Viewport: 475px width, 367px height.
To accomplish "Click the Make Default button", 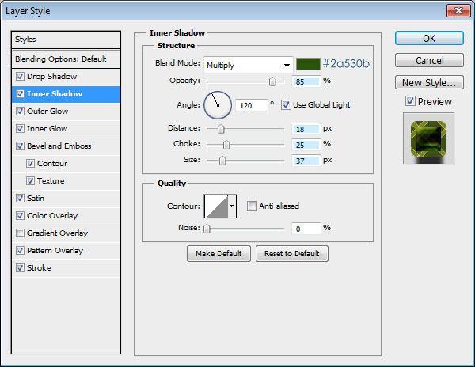I will coord(218,253).
